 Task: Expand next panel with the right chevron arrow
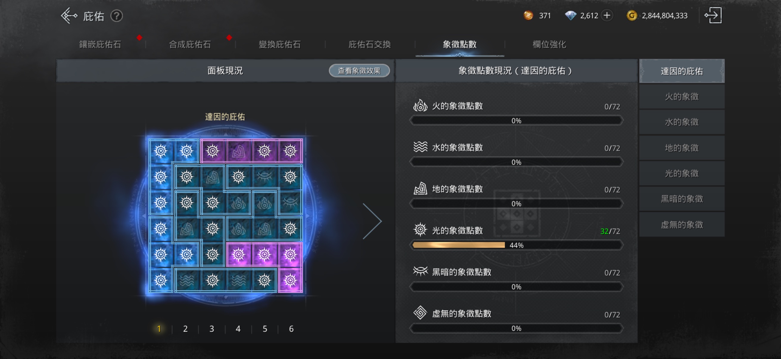372,221
